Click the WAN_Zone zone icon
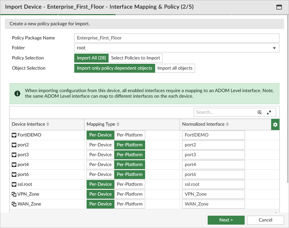 14,204
